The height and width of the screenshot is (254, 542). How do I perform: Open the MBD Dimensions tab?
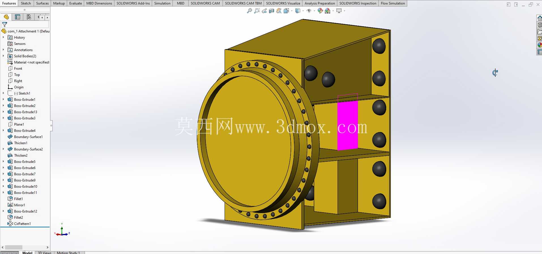click(99, 3)
